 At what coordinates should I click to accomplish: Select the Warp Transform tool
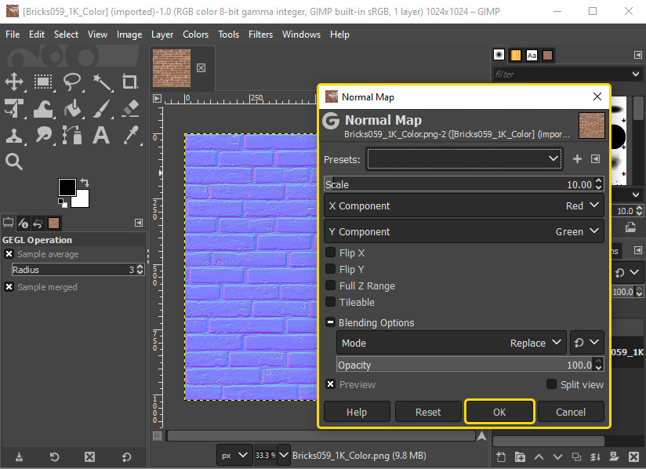pyautogui.click(x=43, y=108)
